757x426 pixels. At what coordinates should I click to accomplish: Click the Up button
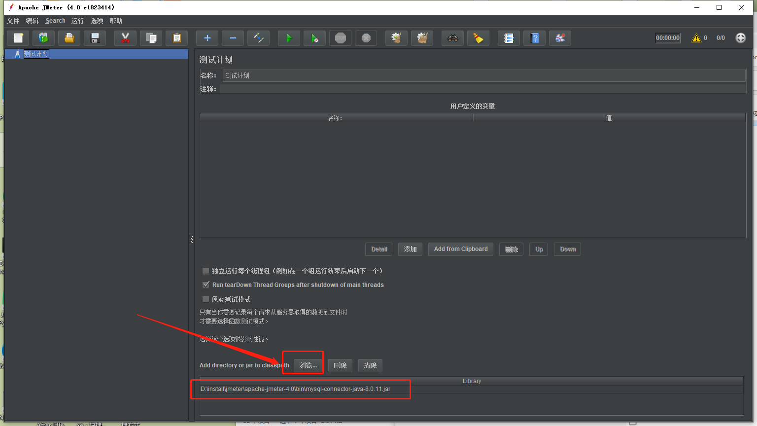[x=539, y=249]
